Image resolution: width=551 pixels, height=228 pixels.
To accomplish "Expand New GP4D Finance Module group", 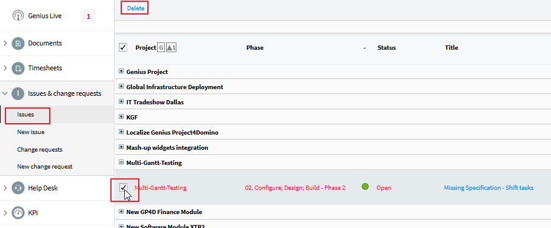I will point(121,212).
